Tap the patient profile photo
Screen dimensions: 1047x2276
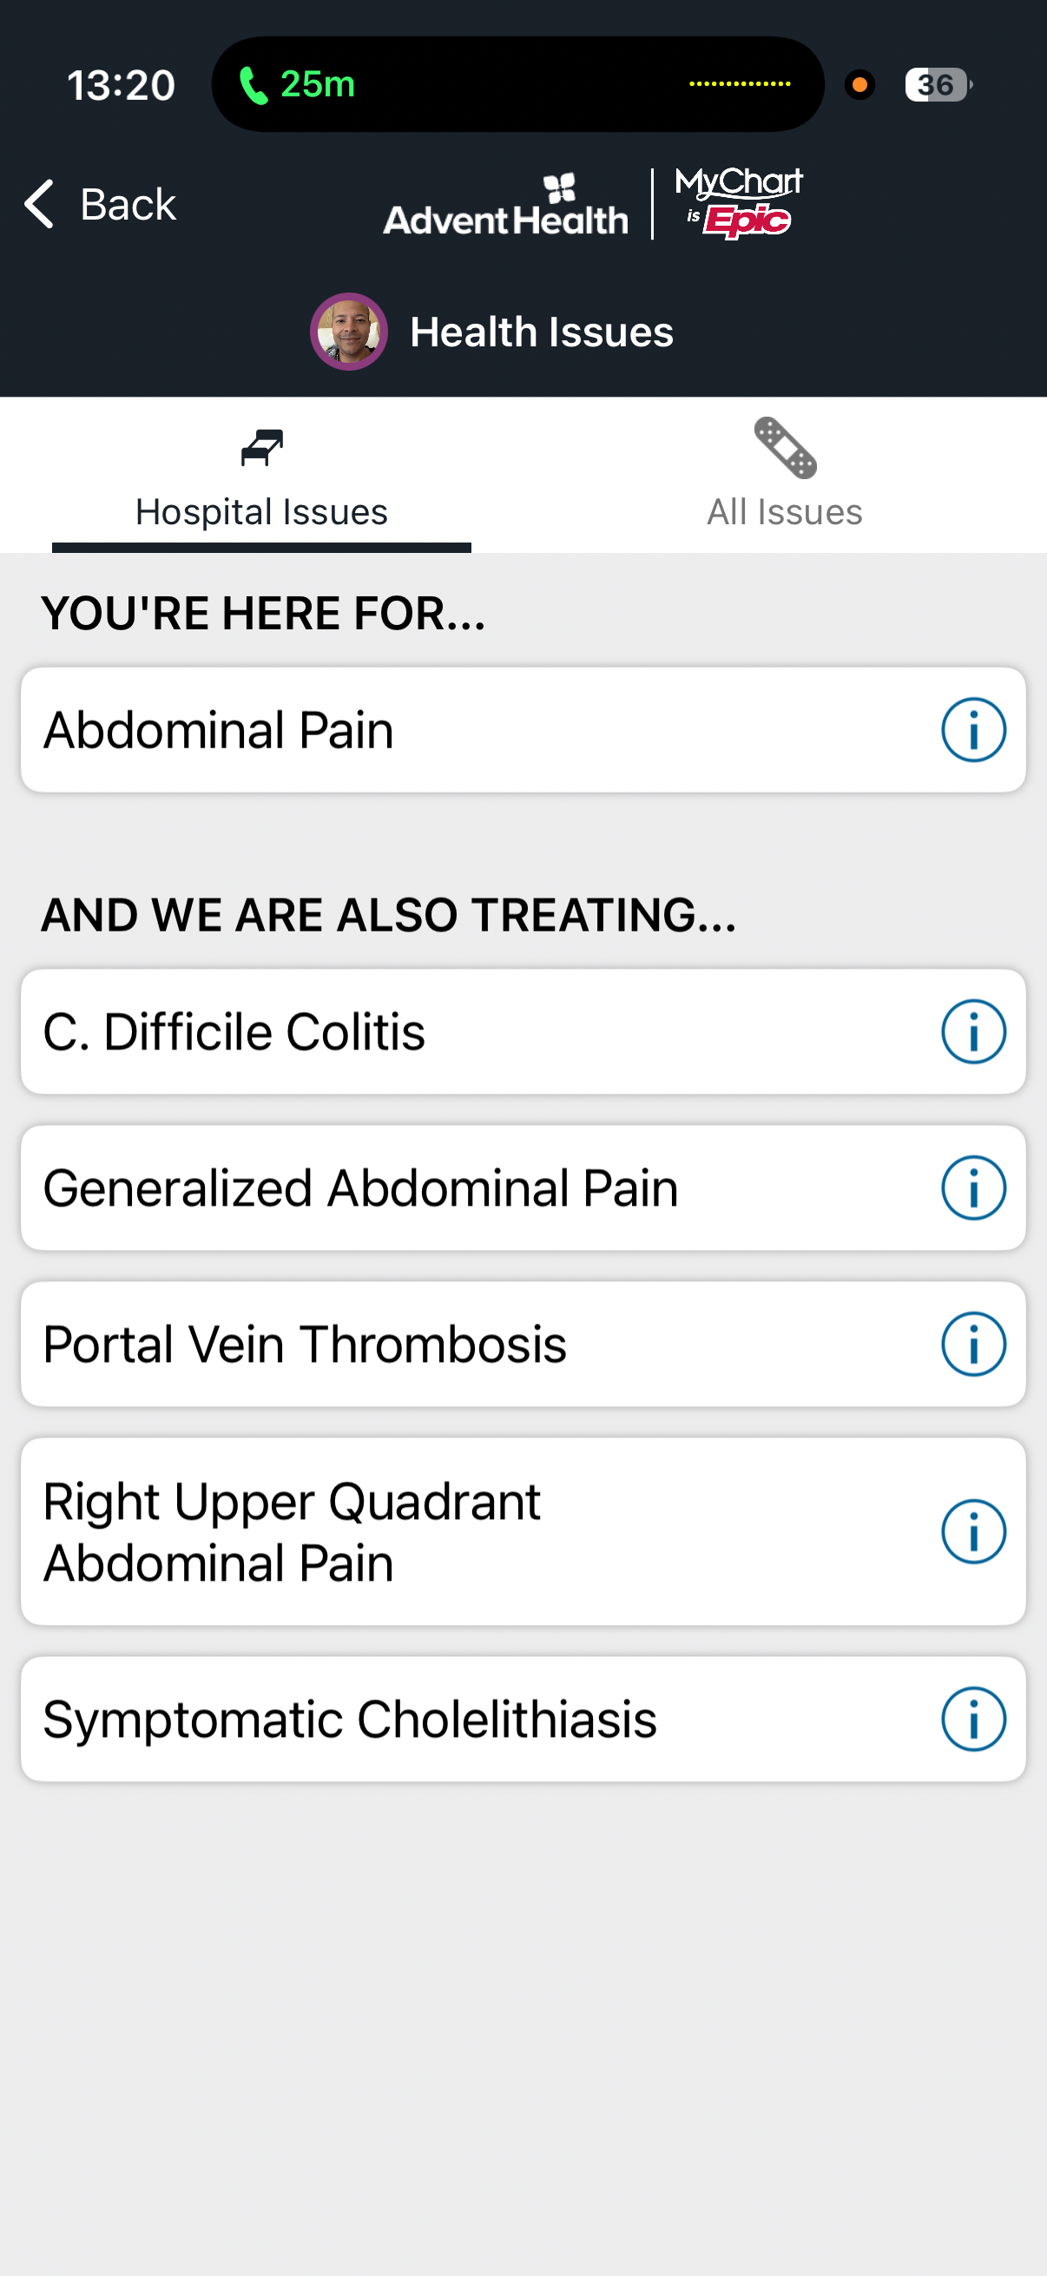[x=349, y=332]
